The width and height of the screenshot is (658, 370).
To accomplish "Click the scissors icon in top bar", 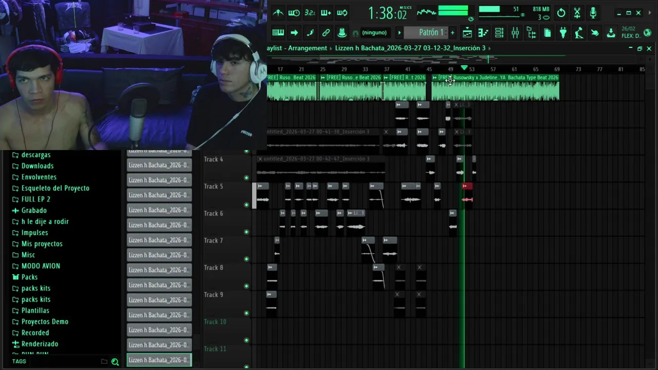I will tap(577, 13).
